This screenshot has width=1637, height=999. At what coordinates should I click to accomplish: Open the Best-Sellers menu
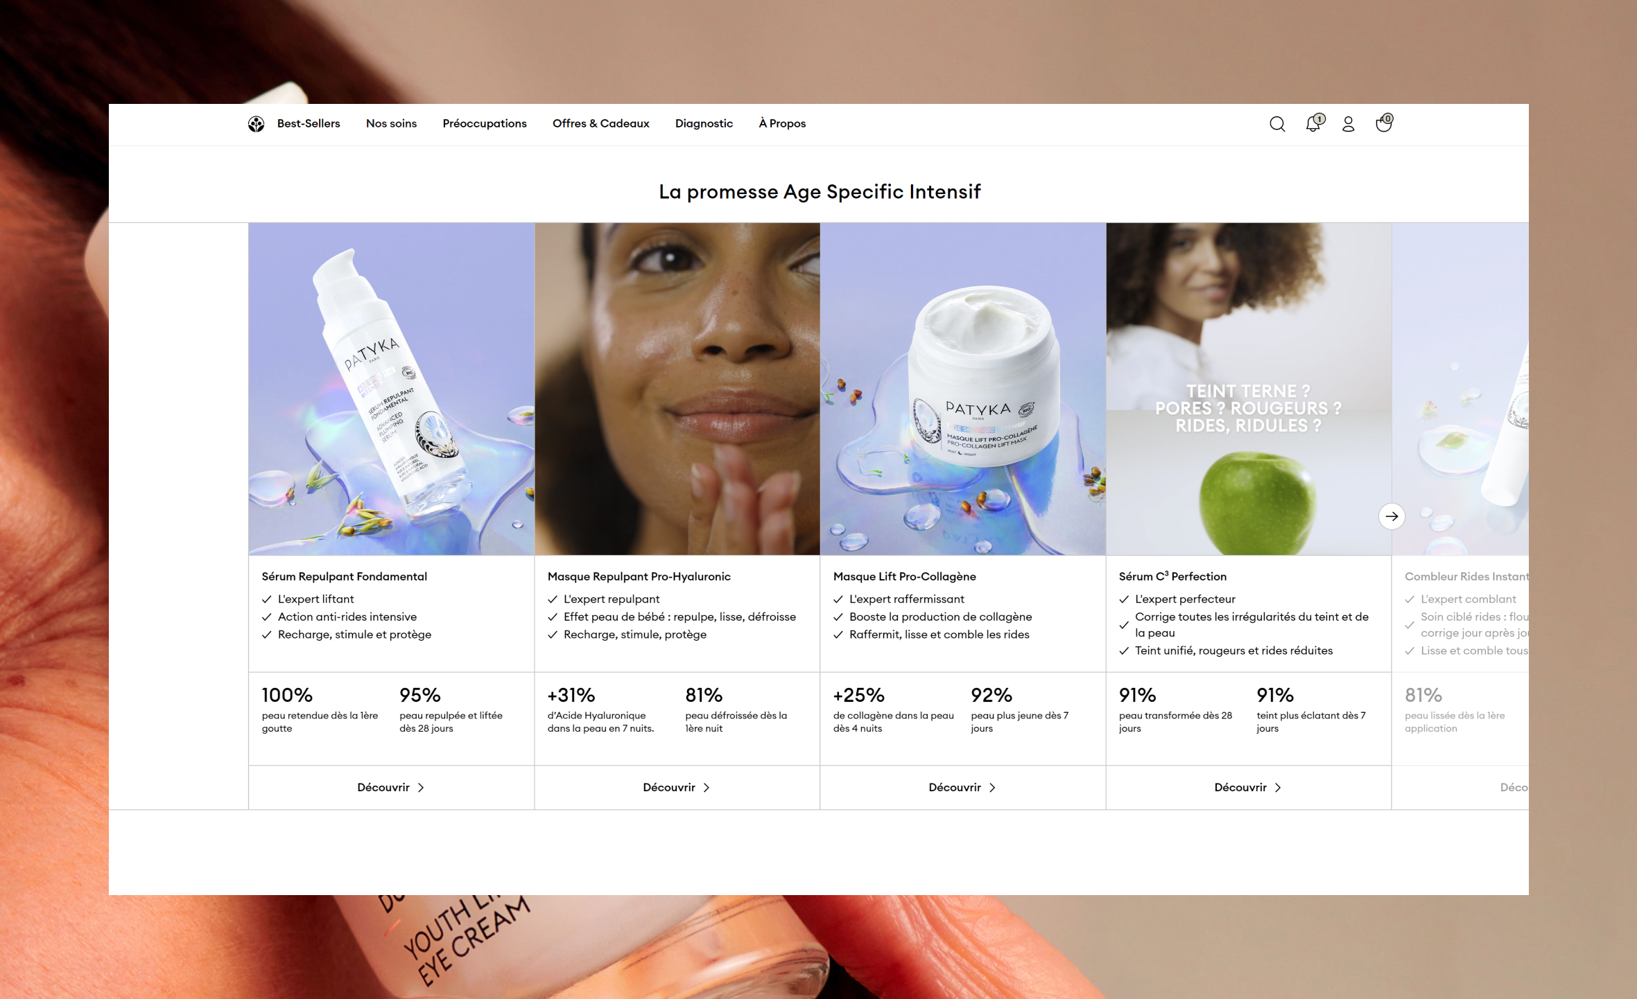(x=309, y=123)
